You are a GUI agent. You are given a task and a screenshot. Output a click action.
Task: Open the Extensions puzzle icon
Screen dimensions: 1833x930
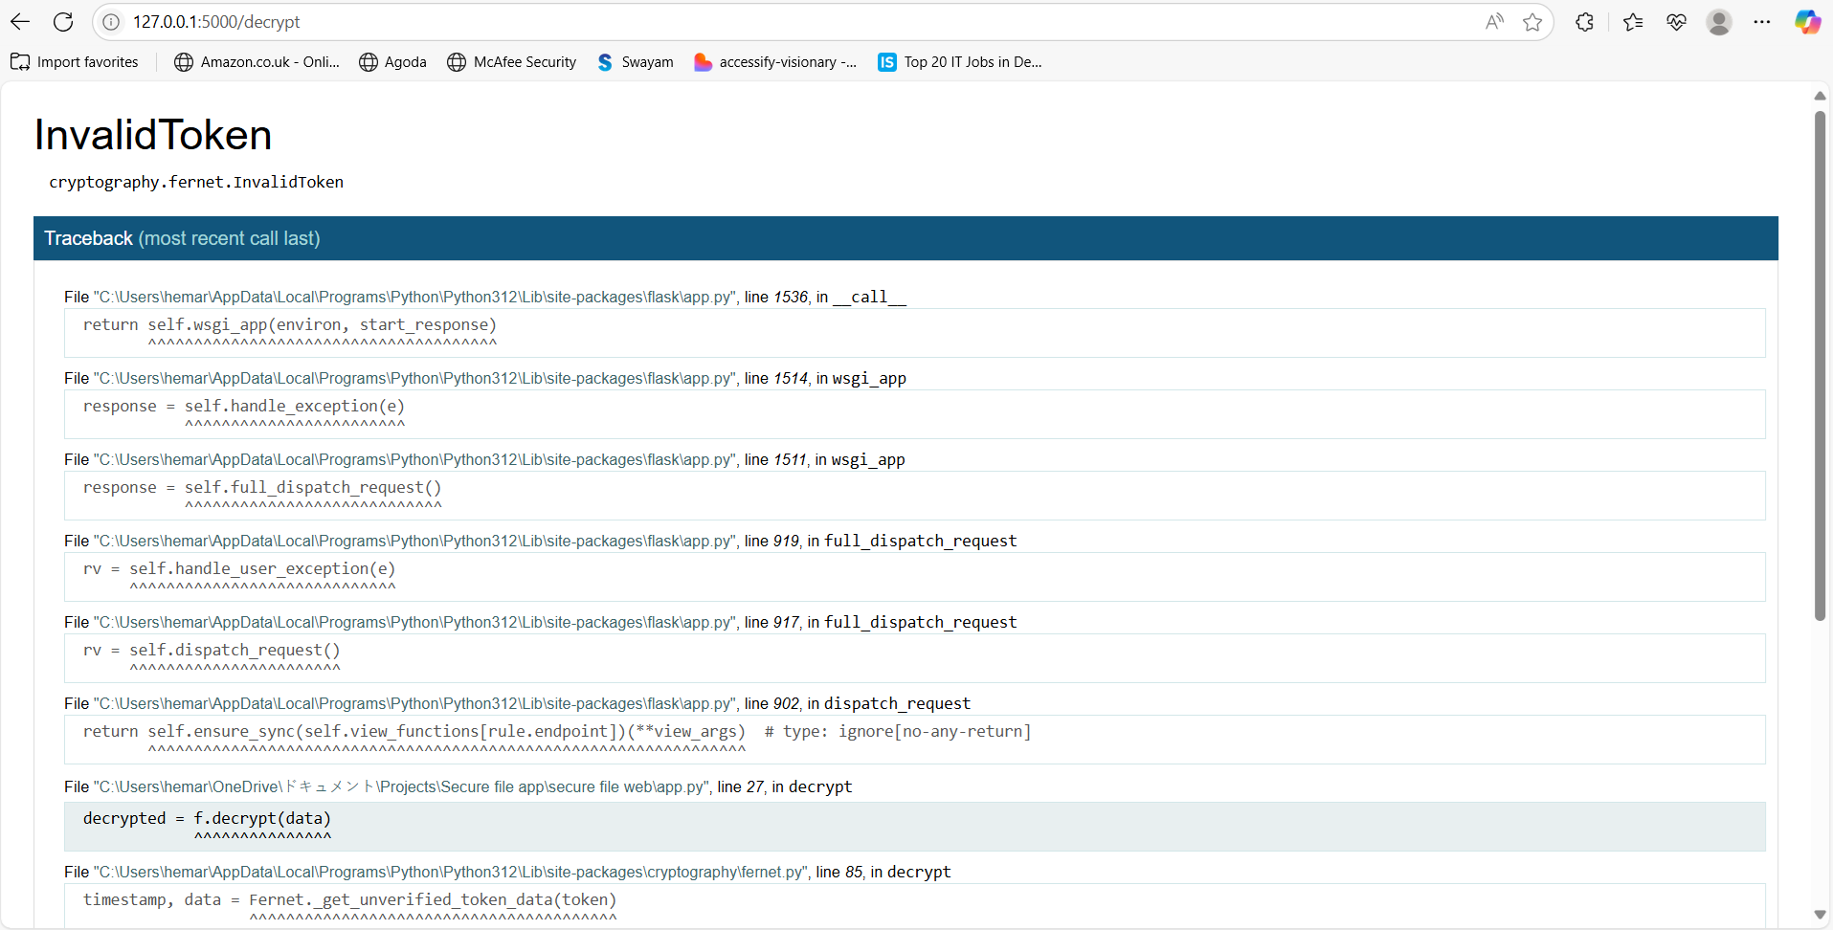[x=1585, y=21]
